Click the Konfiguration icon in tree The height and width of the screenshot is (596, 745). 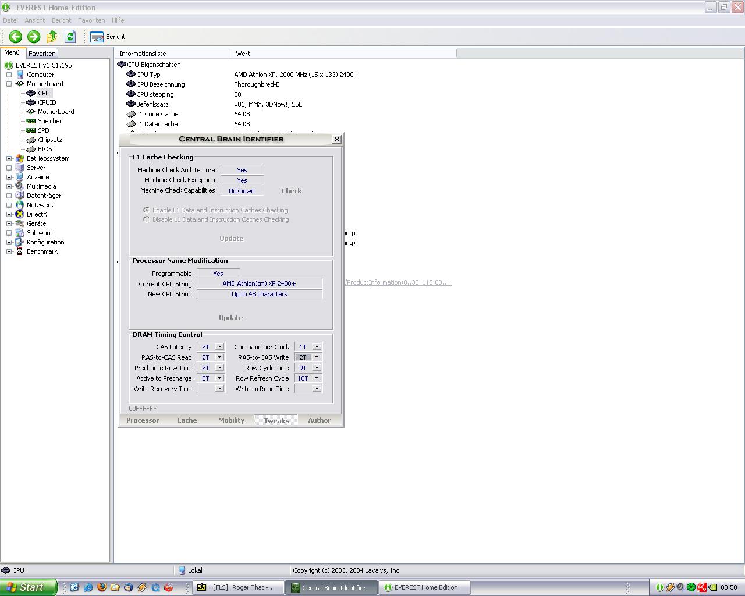pos(20,242)
